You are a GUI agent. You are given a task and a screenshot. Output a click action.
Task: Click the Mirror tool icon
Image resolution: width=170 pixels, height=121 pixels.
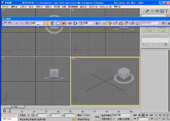(x=164, y=23)
